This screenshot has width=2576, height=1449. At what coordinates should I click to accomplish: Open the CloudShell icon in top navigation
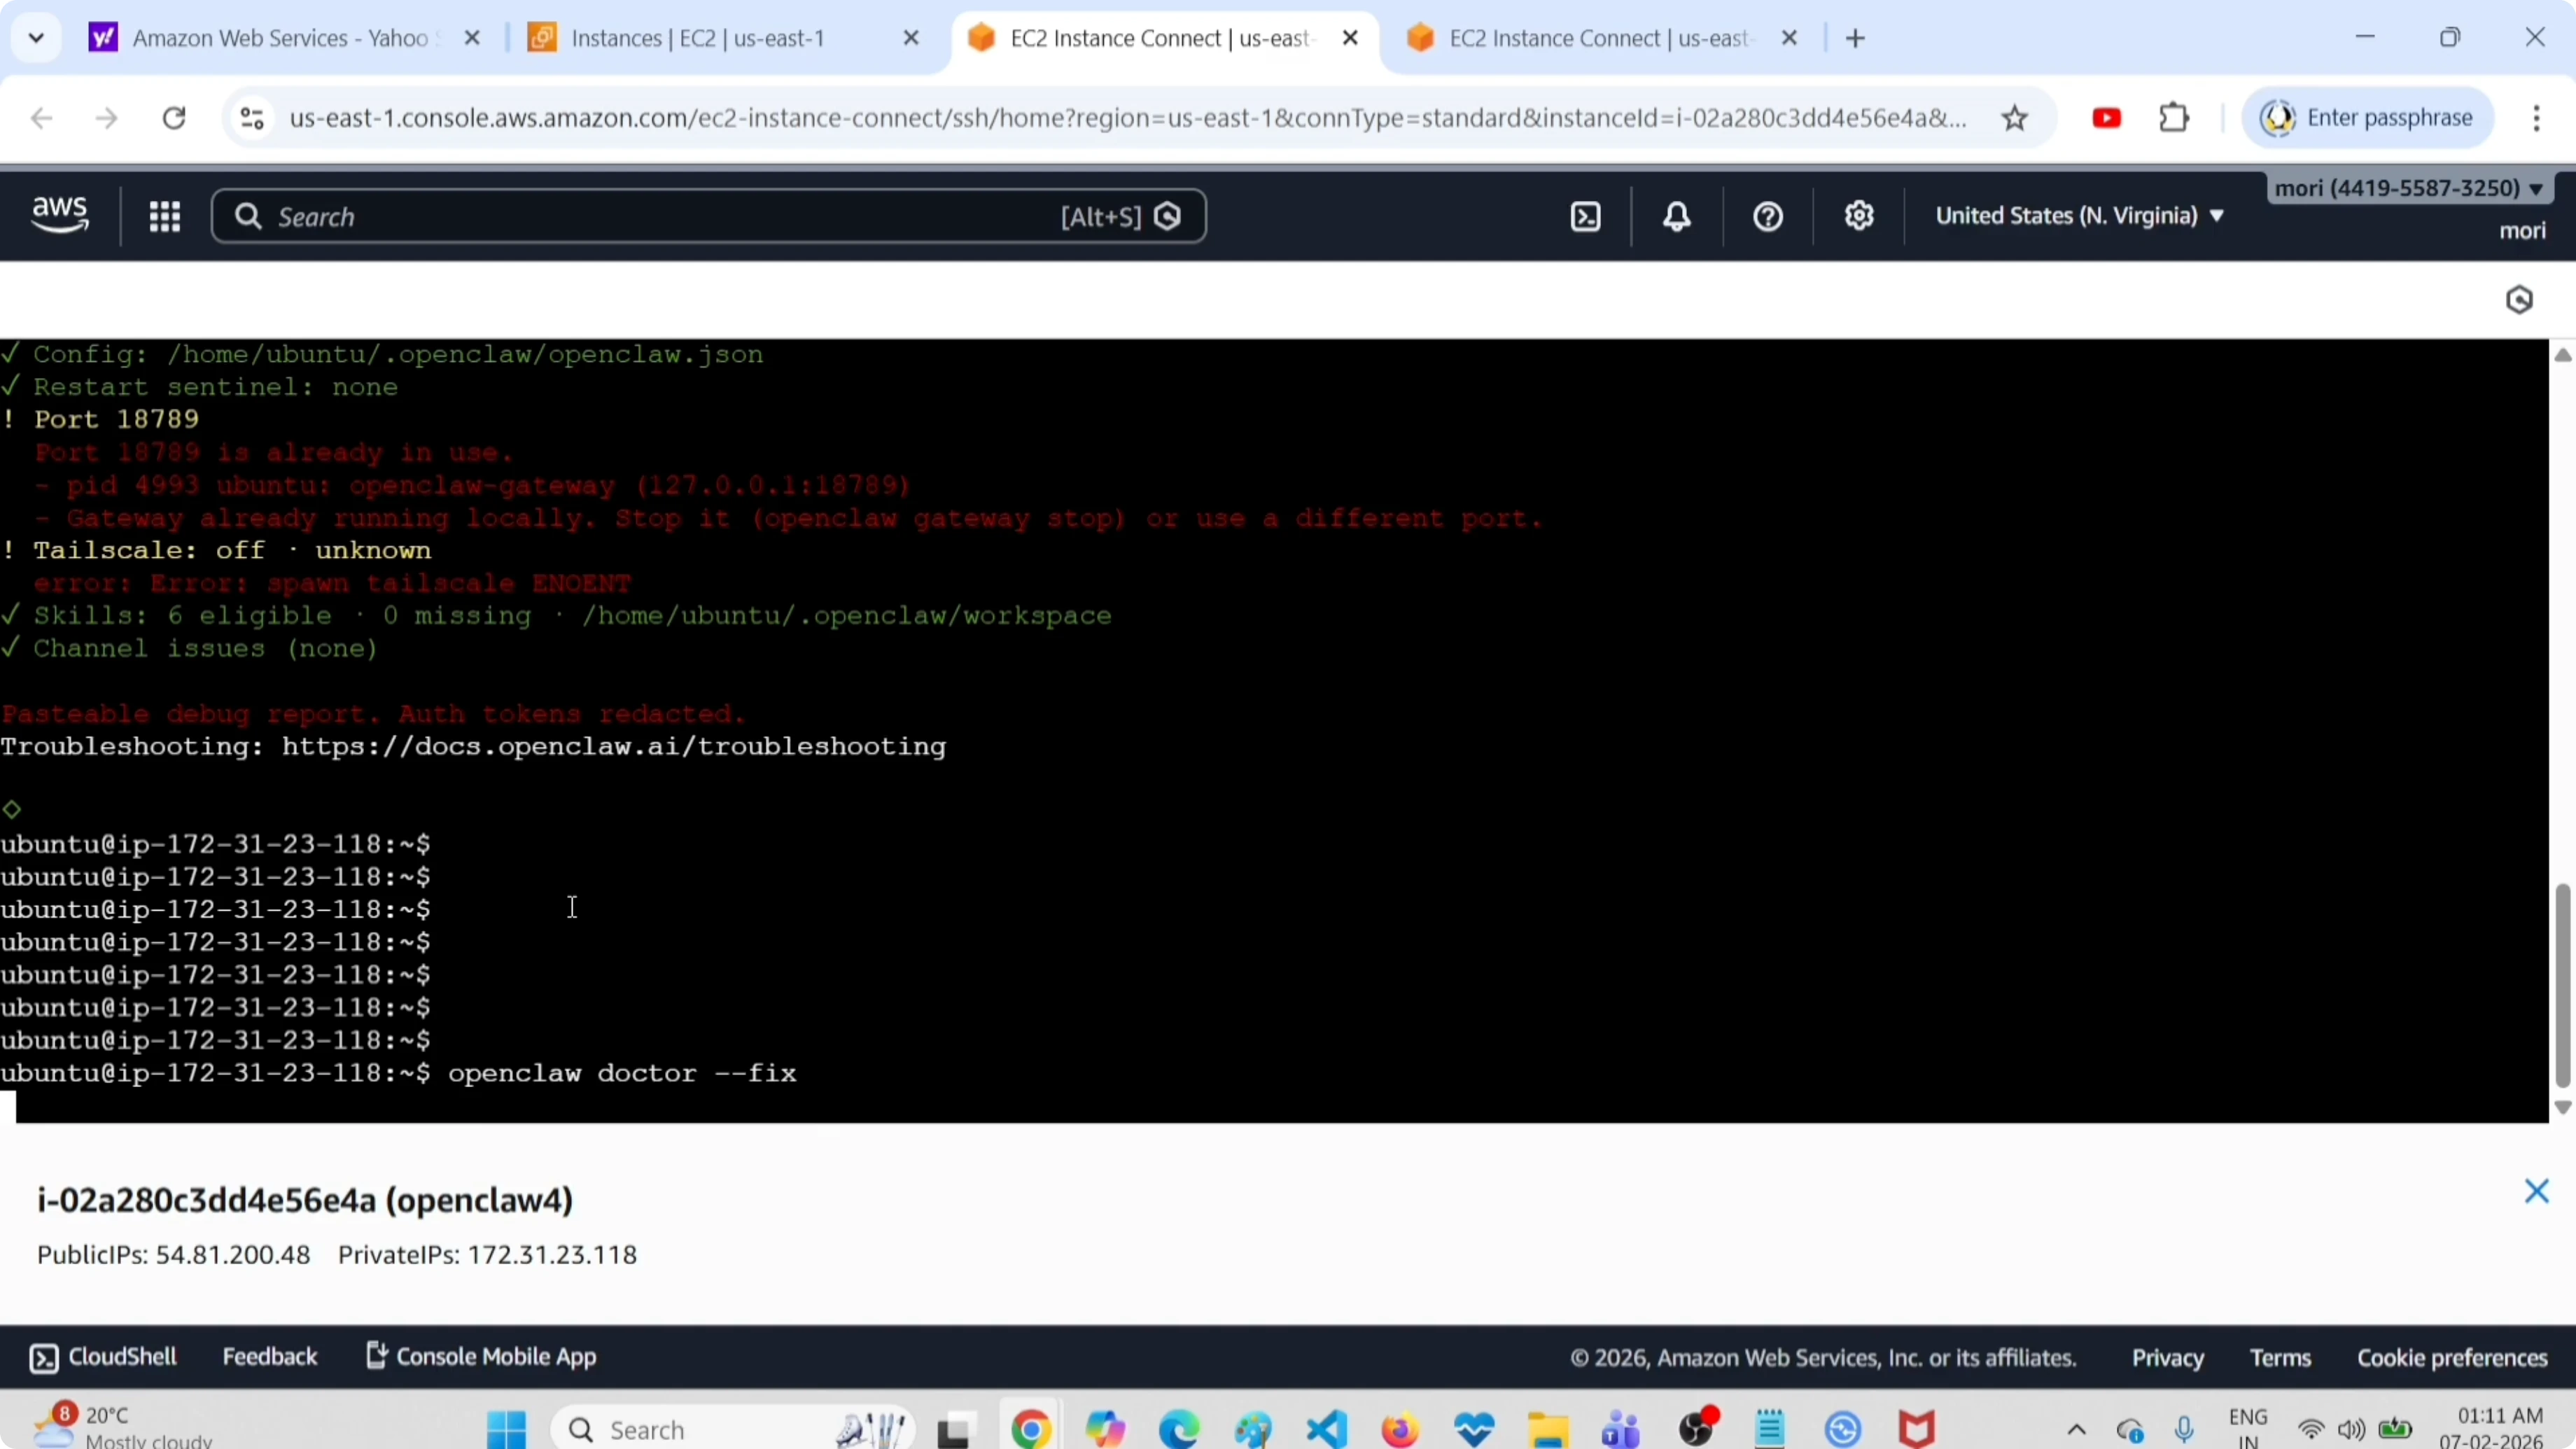(1585, 216)
